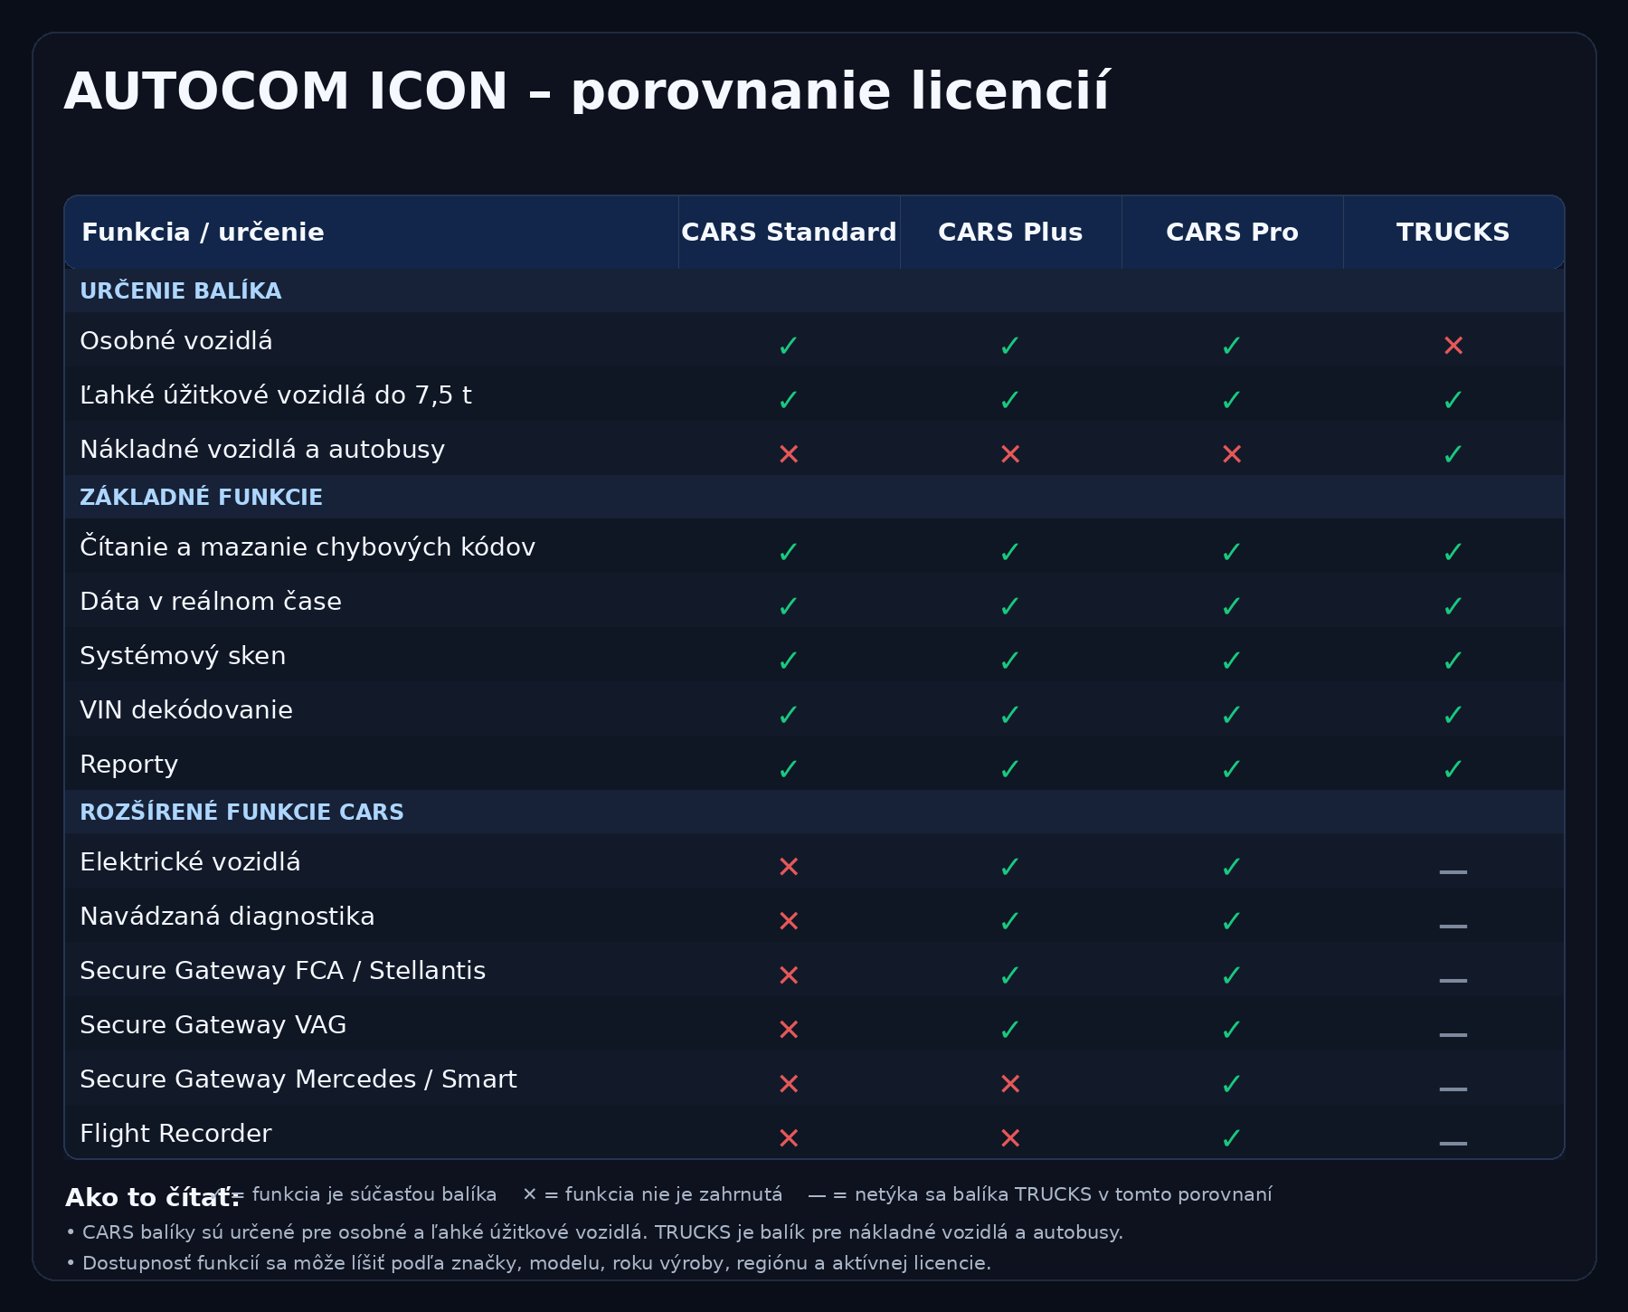Image resolution: width=1628 pixels, height=1312 pixels.
Task: Select the CARS Pro column header
Action: [x=1232, y=233]
